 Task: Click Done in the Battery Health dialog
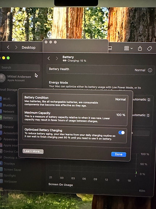119,154
